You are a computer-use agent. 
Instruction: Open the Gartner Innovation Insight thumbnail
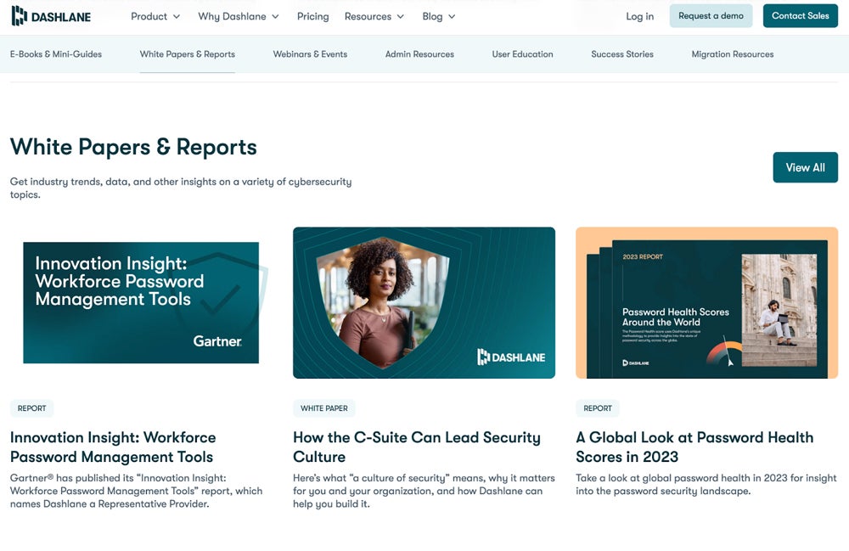pyautogui.click(x=141, y=302)
